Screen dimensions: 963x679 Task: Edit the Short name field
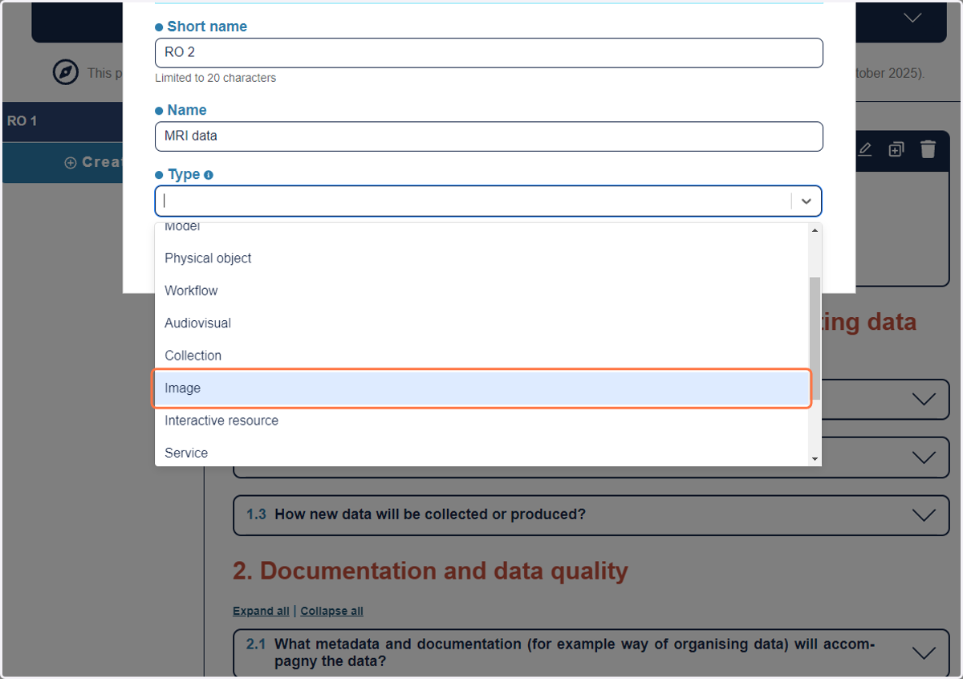[489, 53]
